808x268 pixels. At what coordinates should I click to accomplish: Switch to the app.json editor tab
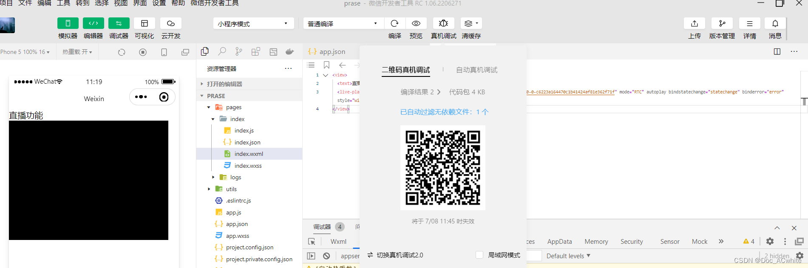(327, 52)
